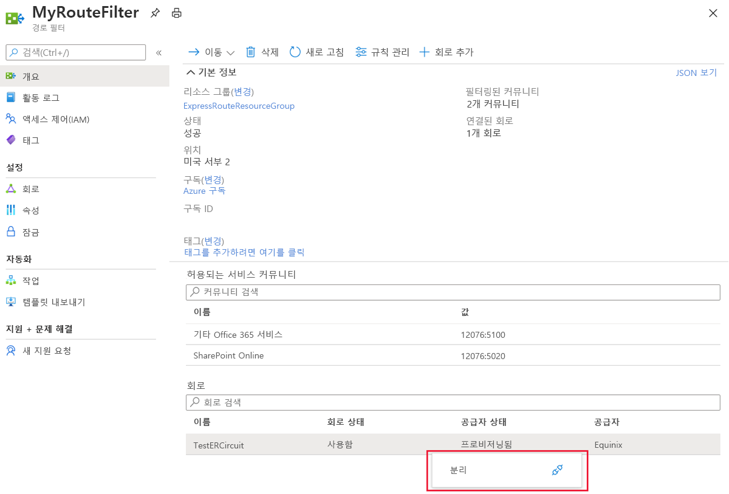Focus the 커뮤니티 검색 field
The height and width of the screenshot is (494, 729).
(453, 292)
